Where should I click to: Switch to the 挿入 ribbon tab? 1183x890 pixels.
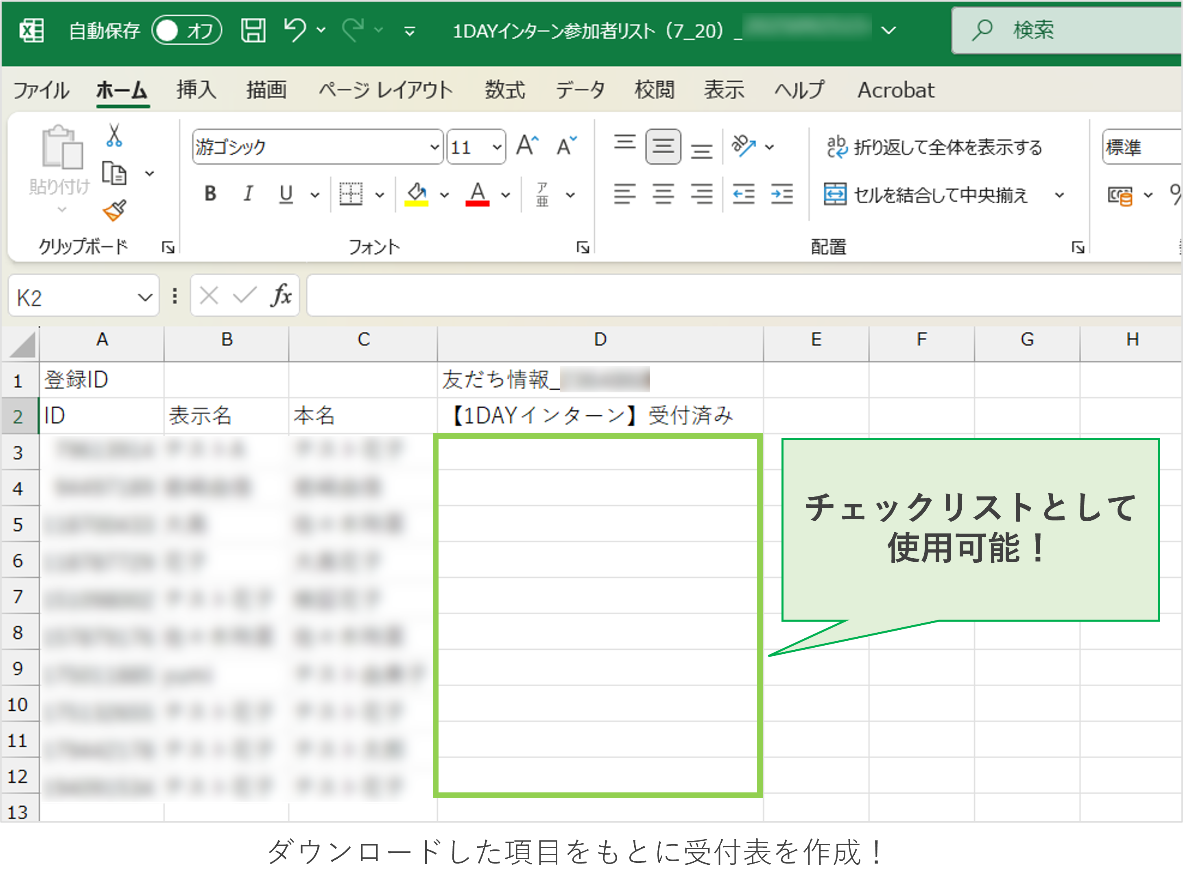[195, 90]
